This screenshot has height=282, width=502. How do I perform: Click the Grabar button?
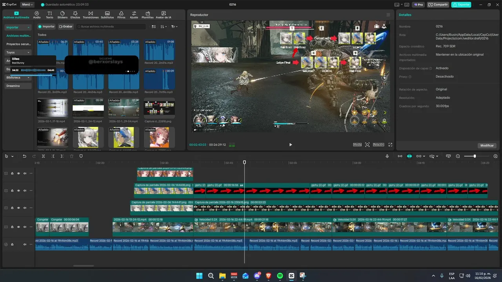(x=65, y=27)
